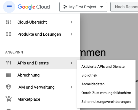Click the IAM shield icon

point(9,87)
